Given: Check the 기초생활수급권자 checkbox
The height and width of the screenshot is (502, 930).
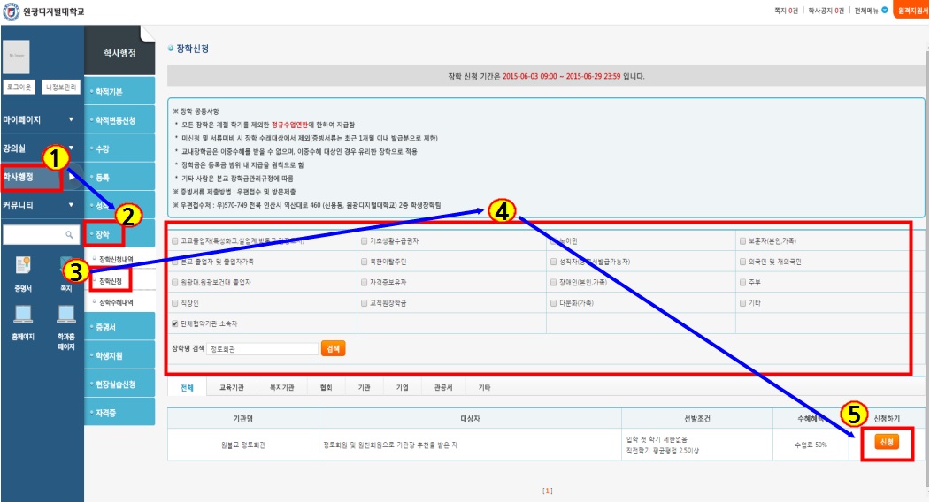Looking at the screenshot, I should (365, 241).
